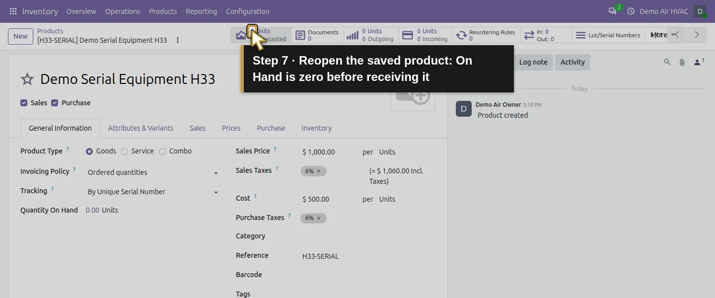Show help tooltip for Sales Taxes
715x298 pixels.
coord(277,168)
